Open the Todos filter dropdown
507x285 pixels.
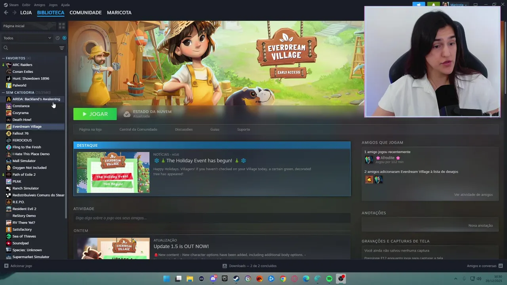[27, 38]
